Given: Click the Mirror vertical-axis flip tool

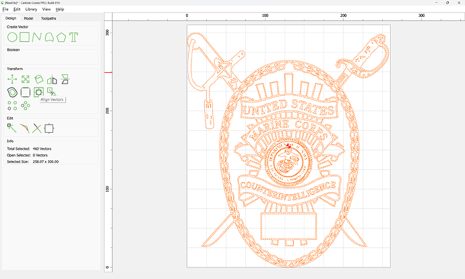Looking at the screenshot, I should point(52,80).
